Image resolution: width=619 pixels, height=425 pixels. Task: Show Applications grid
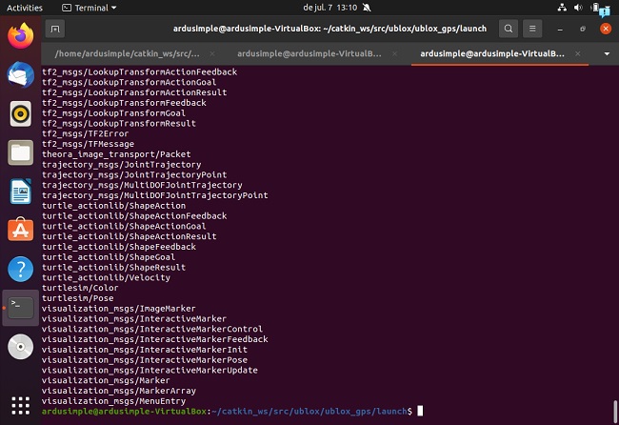pyautogui.click(x=20, y=403)
